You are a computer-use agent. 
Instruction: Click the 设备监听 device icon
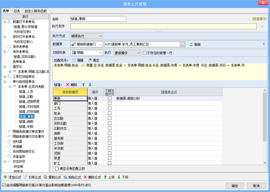[x=9, y=156]
